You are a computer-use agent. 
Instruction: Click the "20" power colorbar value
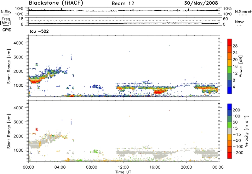click(235, 60)
